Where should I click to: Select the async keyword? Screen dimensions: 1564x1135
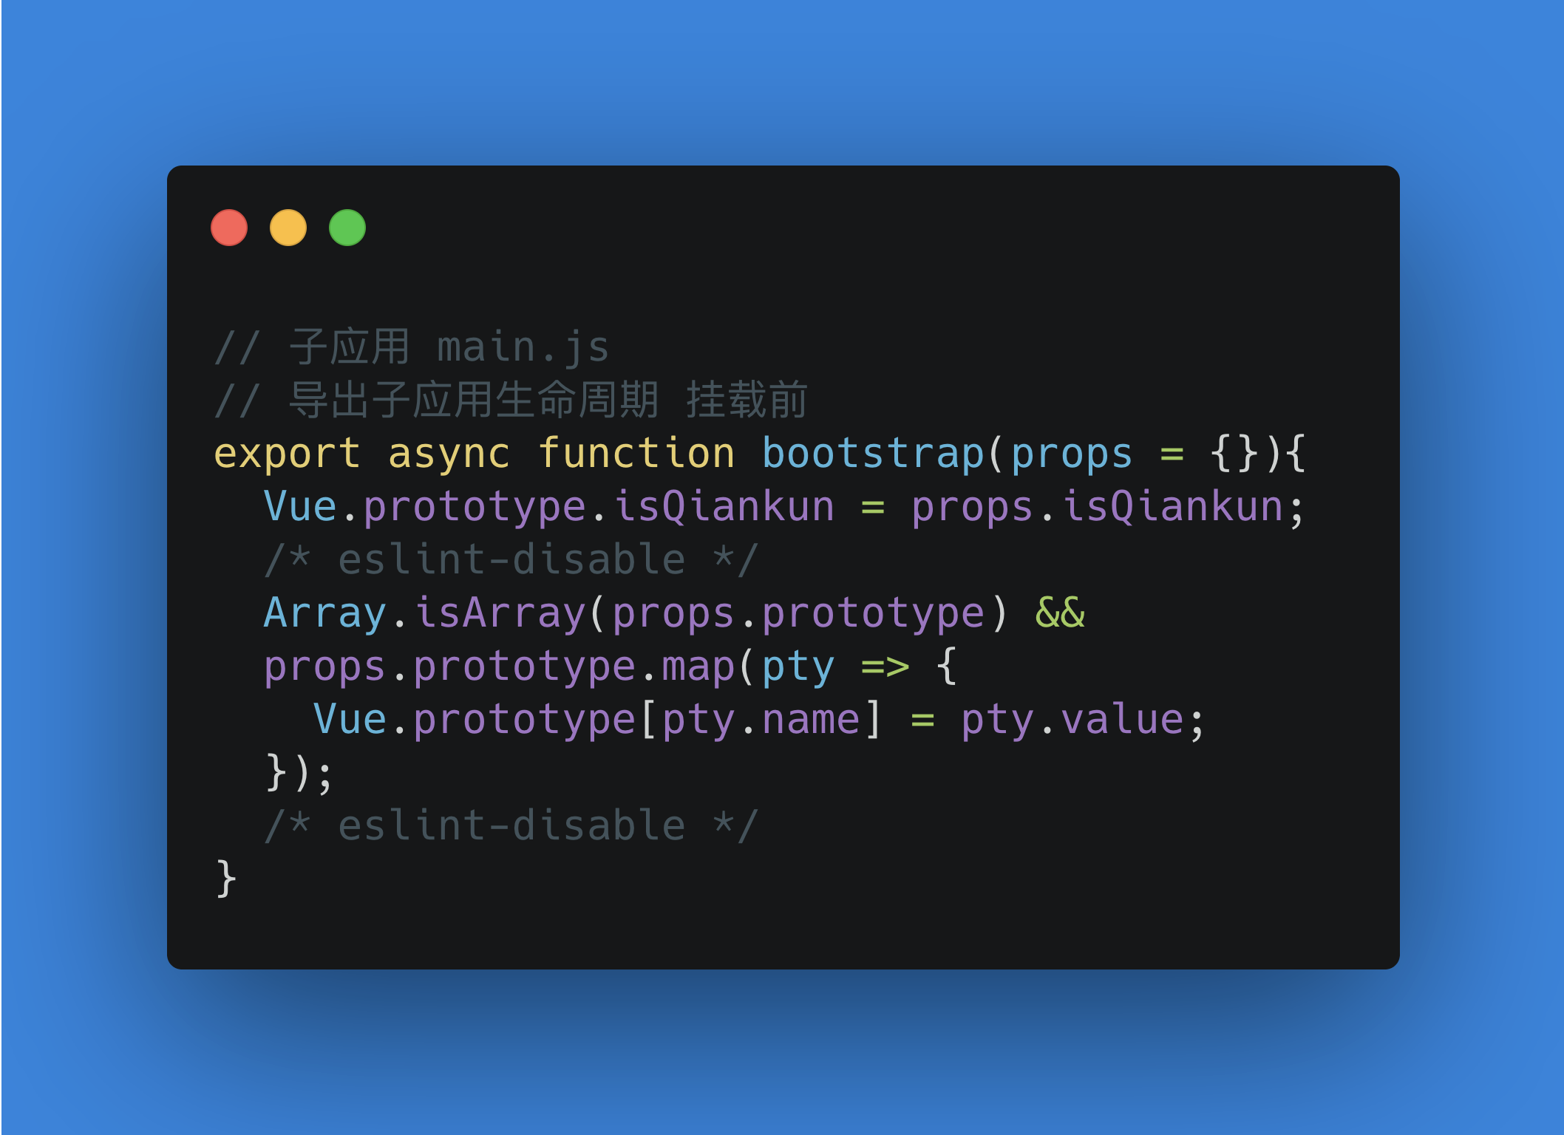pyautogui.click(x=449, y=454)
